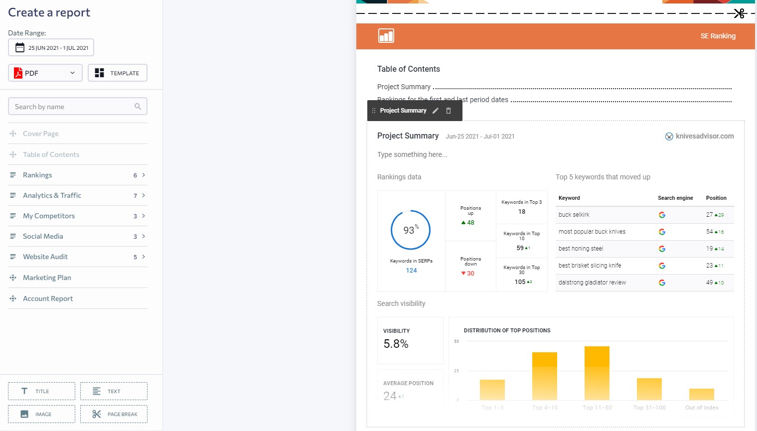Insert an Image block
This screenshot has width=757, height=431.
(x=41, y=414)
